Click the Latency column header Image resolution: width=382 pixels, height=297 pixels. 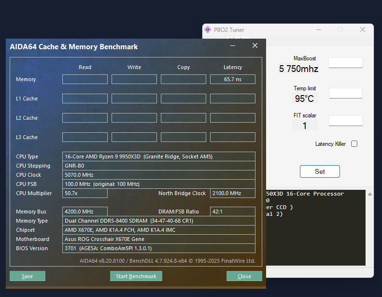233,67
